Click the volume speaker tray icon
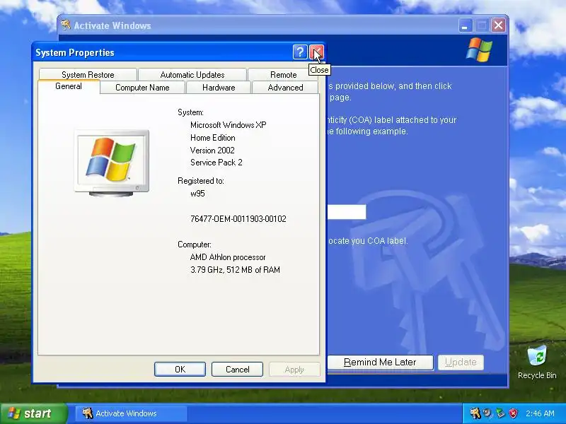The width and height of the screenshot is (566, 424). 487,413
